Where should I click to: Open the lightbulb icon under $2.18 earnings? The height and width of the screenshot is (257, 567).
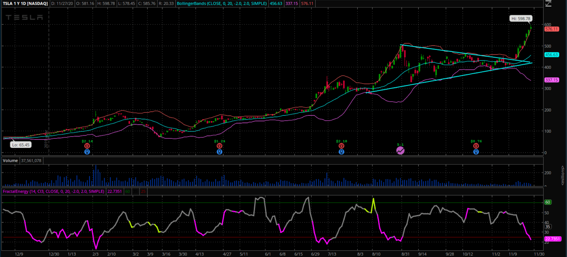[x=341, y=152]
